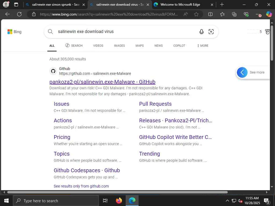Click the horizontal page scrollbar thumb

pos(118,192)
